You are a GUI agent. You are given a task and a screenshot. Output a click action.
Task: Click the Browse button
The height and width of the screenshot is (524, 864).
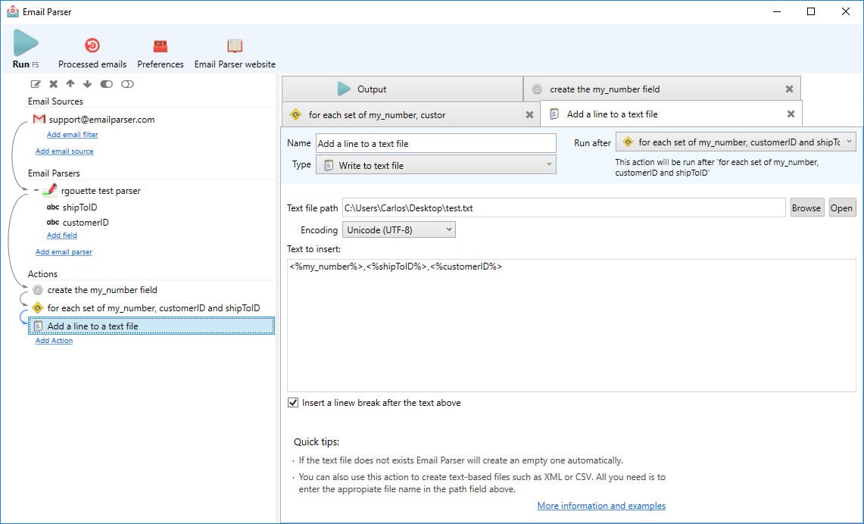[806, 207]
